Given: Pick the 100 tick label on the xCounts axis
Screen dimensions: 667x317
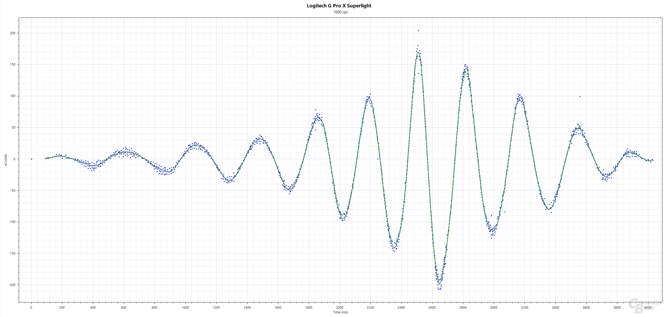Looking at the screenshot, I should click(13, 96).
